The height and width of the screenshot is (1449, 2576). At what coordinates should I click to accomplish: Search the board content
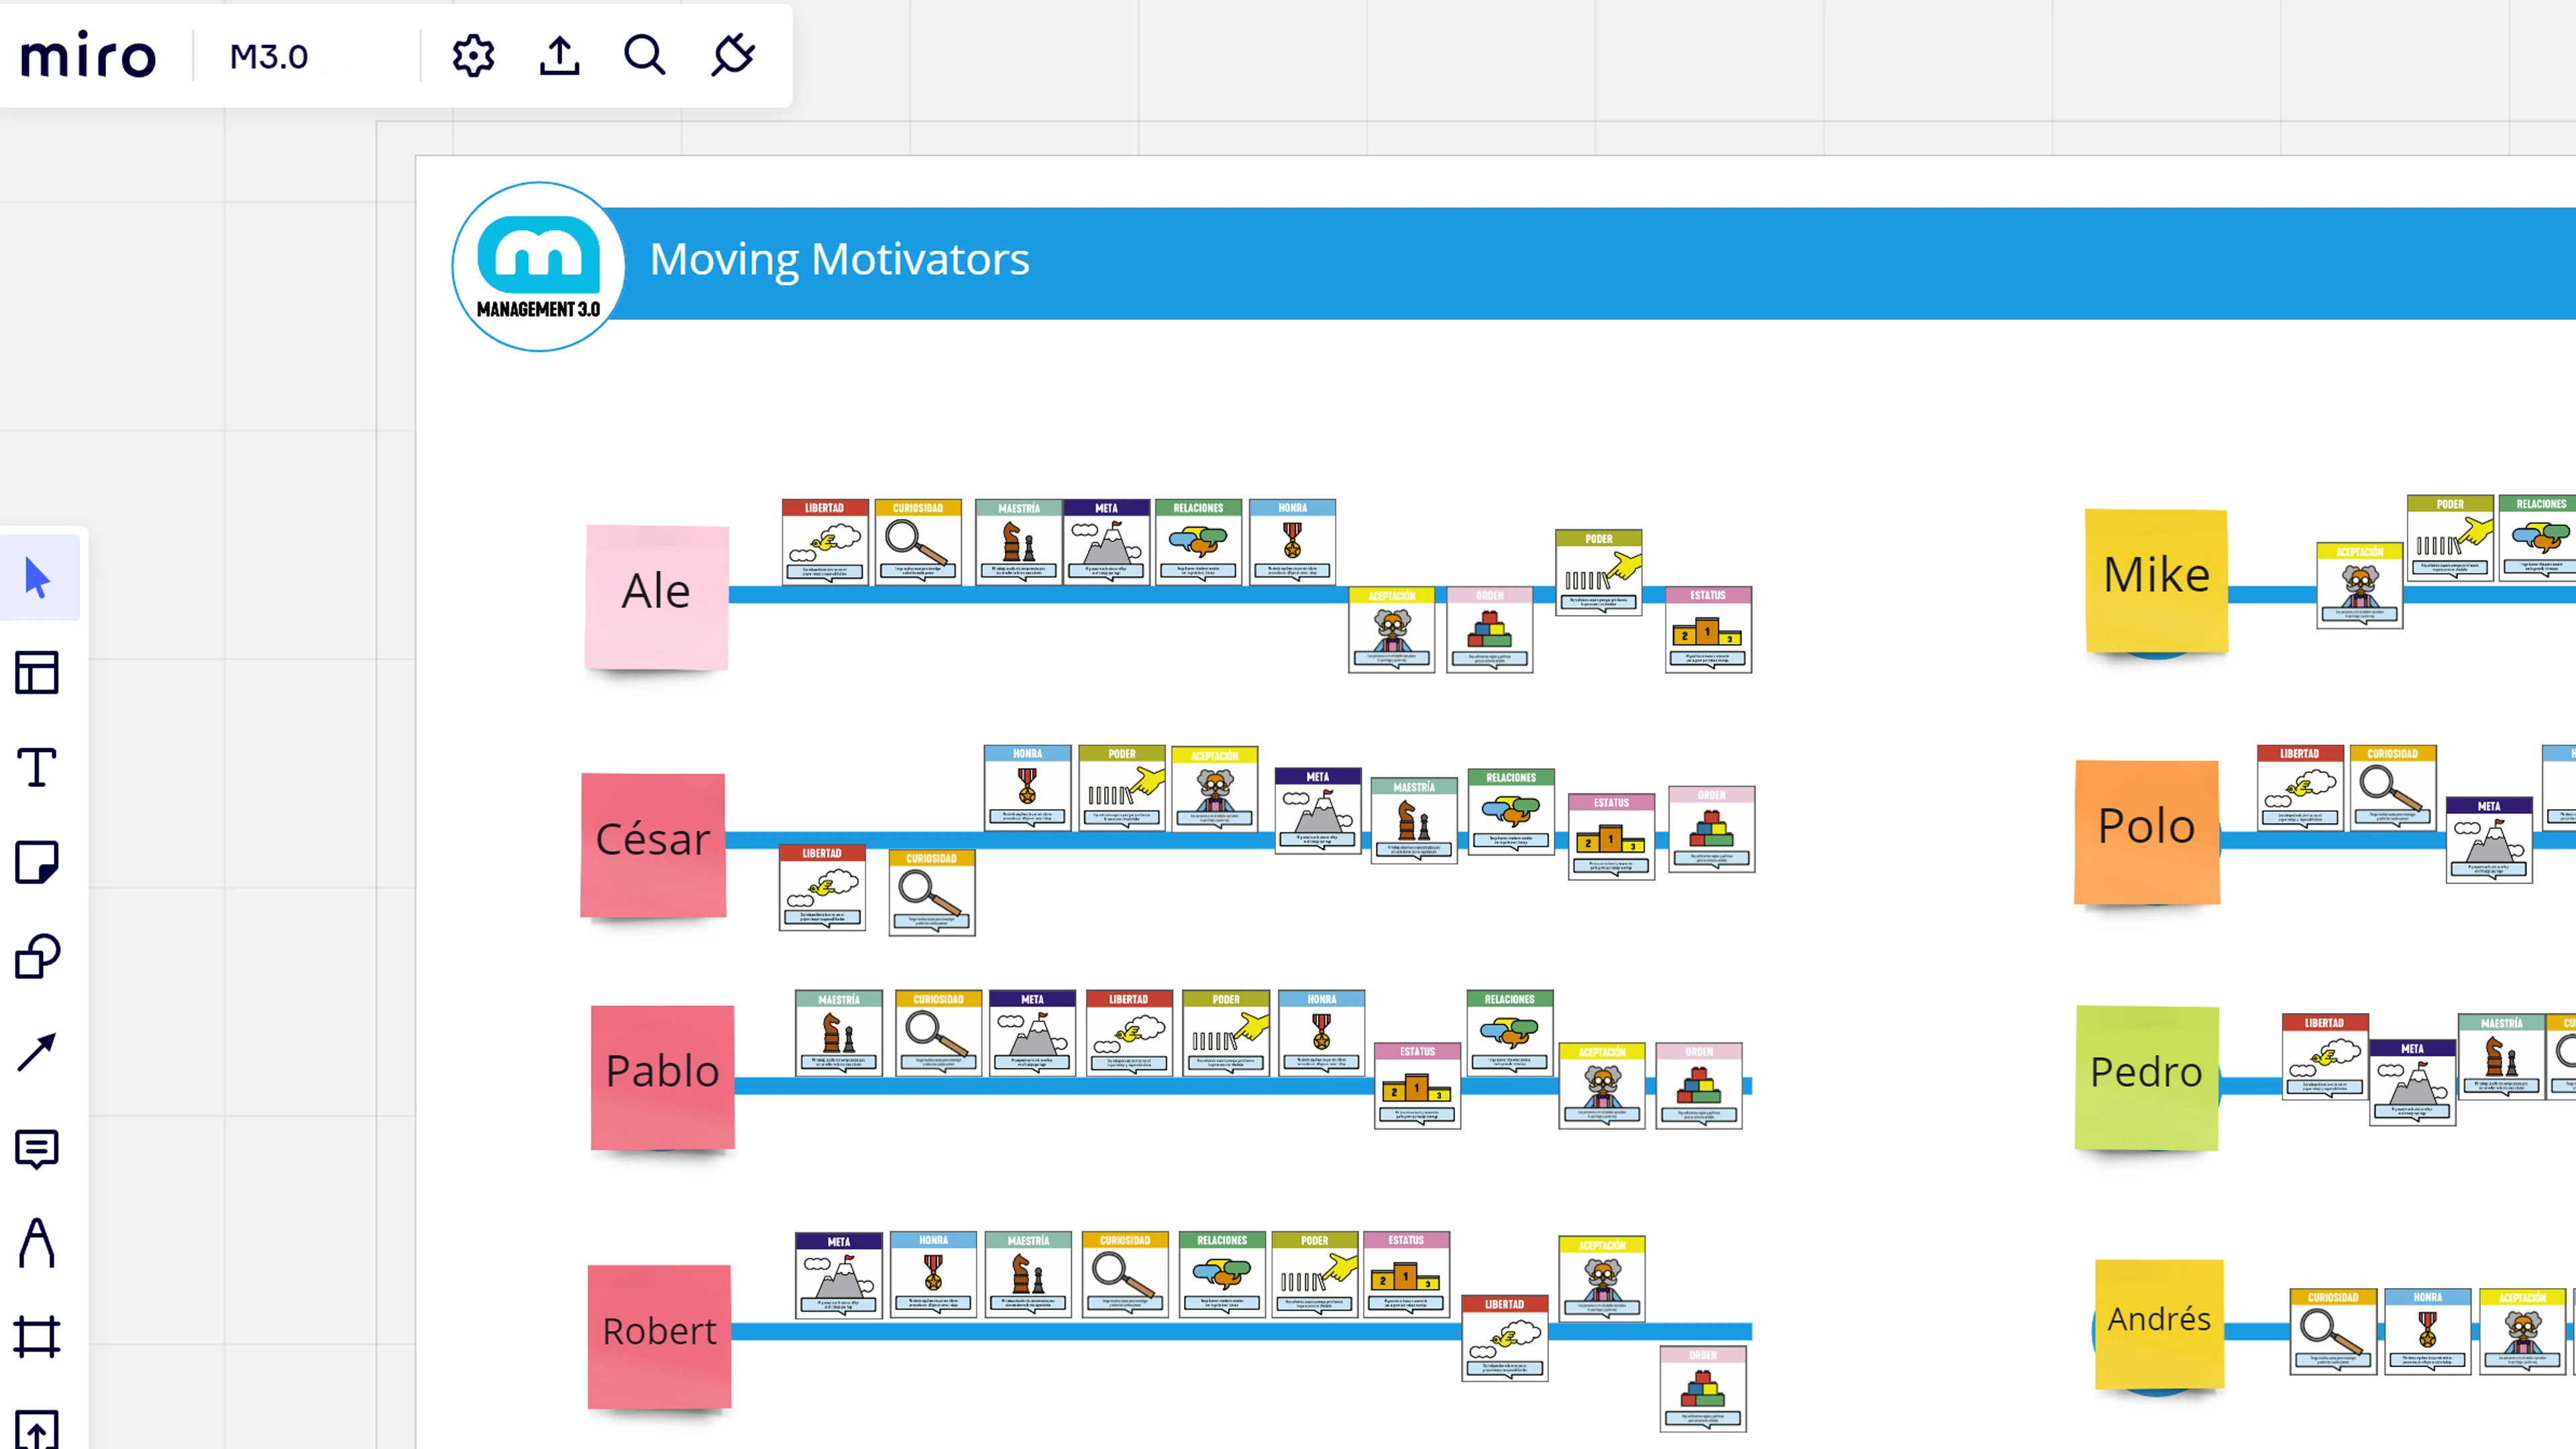(645, 56)
